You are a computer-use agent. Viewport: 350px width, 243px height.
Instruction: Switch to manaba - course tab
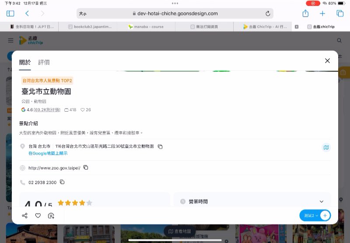pos(146,27)
